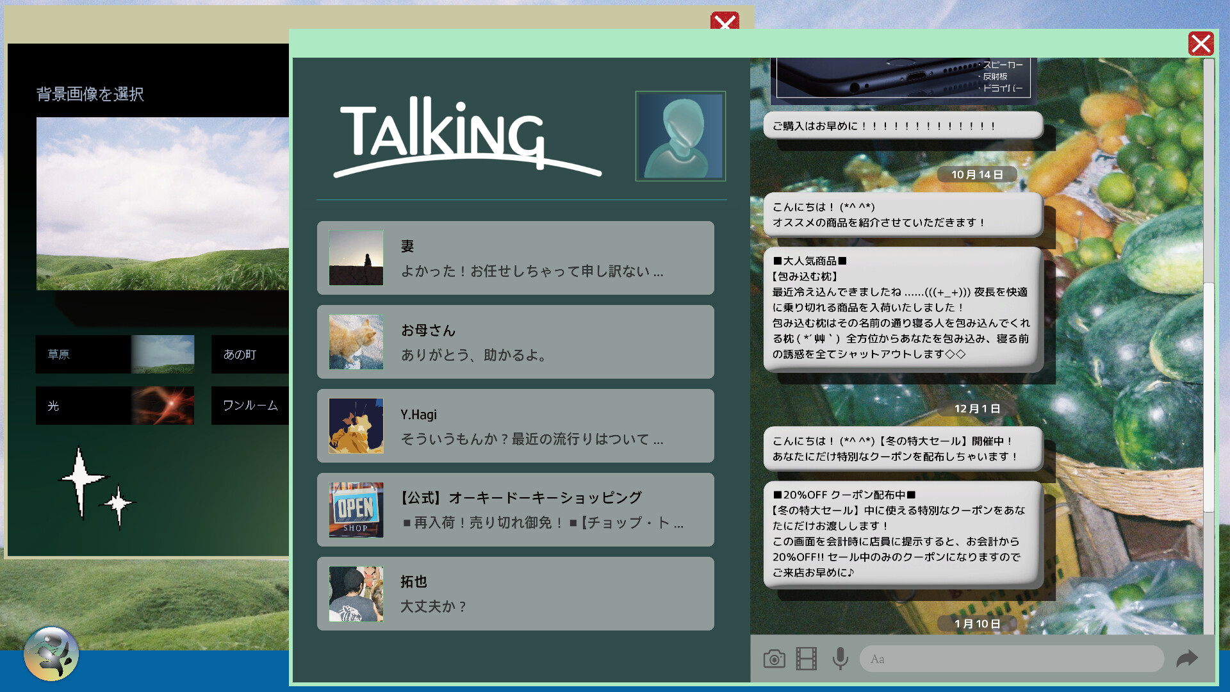Click the 光 red light effect thumbnail

[x=163, y=405]
